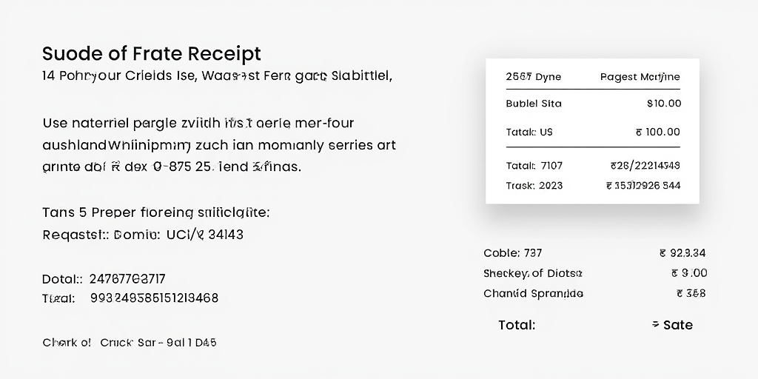The height and width of the screenshot is (379, 758).
Task: Click the Chanid Sprandda line item
Action: tap(533, 294)
